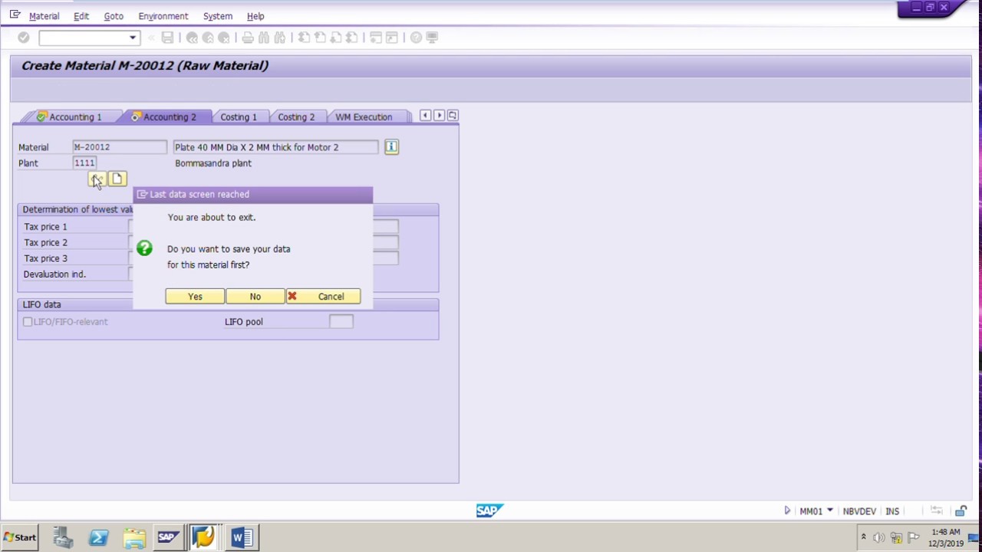Click the Find Next binoculars icon

(x=280, y=38)
